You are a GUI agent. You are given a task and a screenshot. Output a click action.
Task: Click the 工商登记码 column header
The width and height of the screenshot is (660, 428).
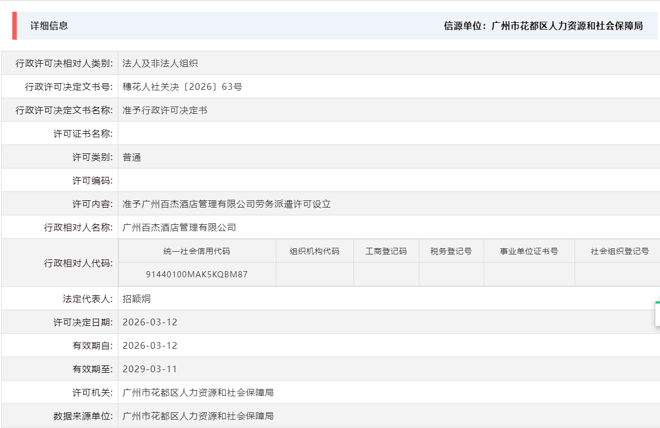(x=386, y=251)
